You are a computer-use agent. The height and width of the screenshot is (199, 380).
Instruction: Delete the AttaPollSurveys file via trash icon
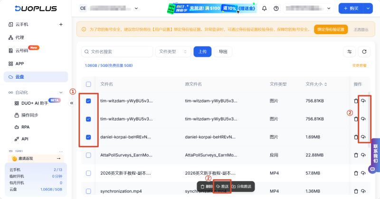coord(356,155)
